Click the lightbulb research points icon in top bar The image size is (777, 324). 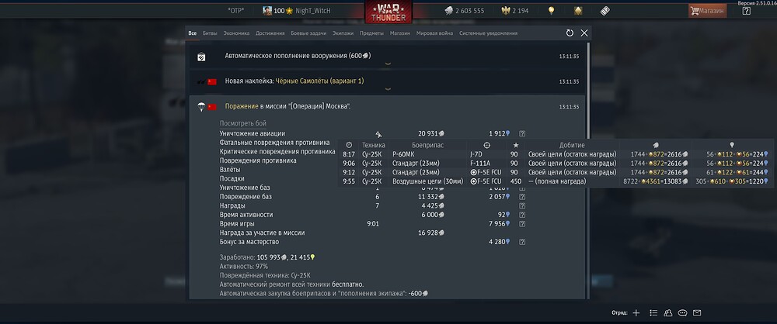(551, 10)
